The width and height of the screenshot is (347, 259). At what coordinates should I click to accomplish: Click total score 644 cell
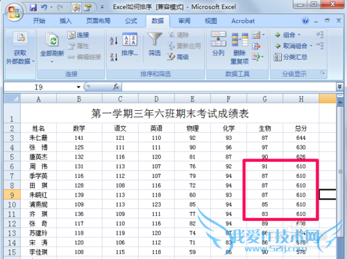click(x=301, y=138)
